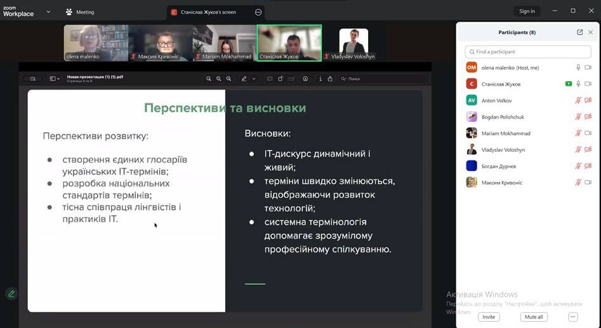Toggle Bogdan Polishchuk's disabled camera

588,117
